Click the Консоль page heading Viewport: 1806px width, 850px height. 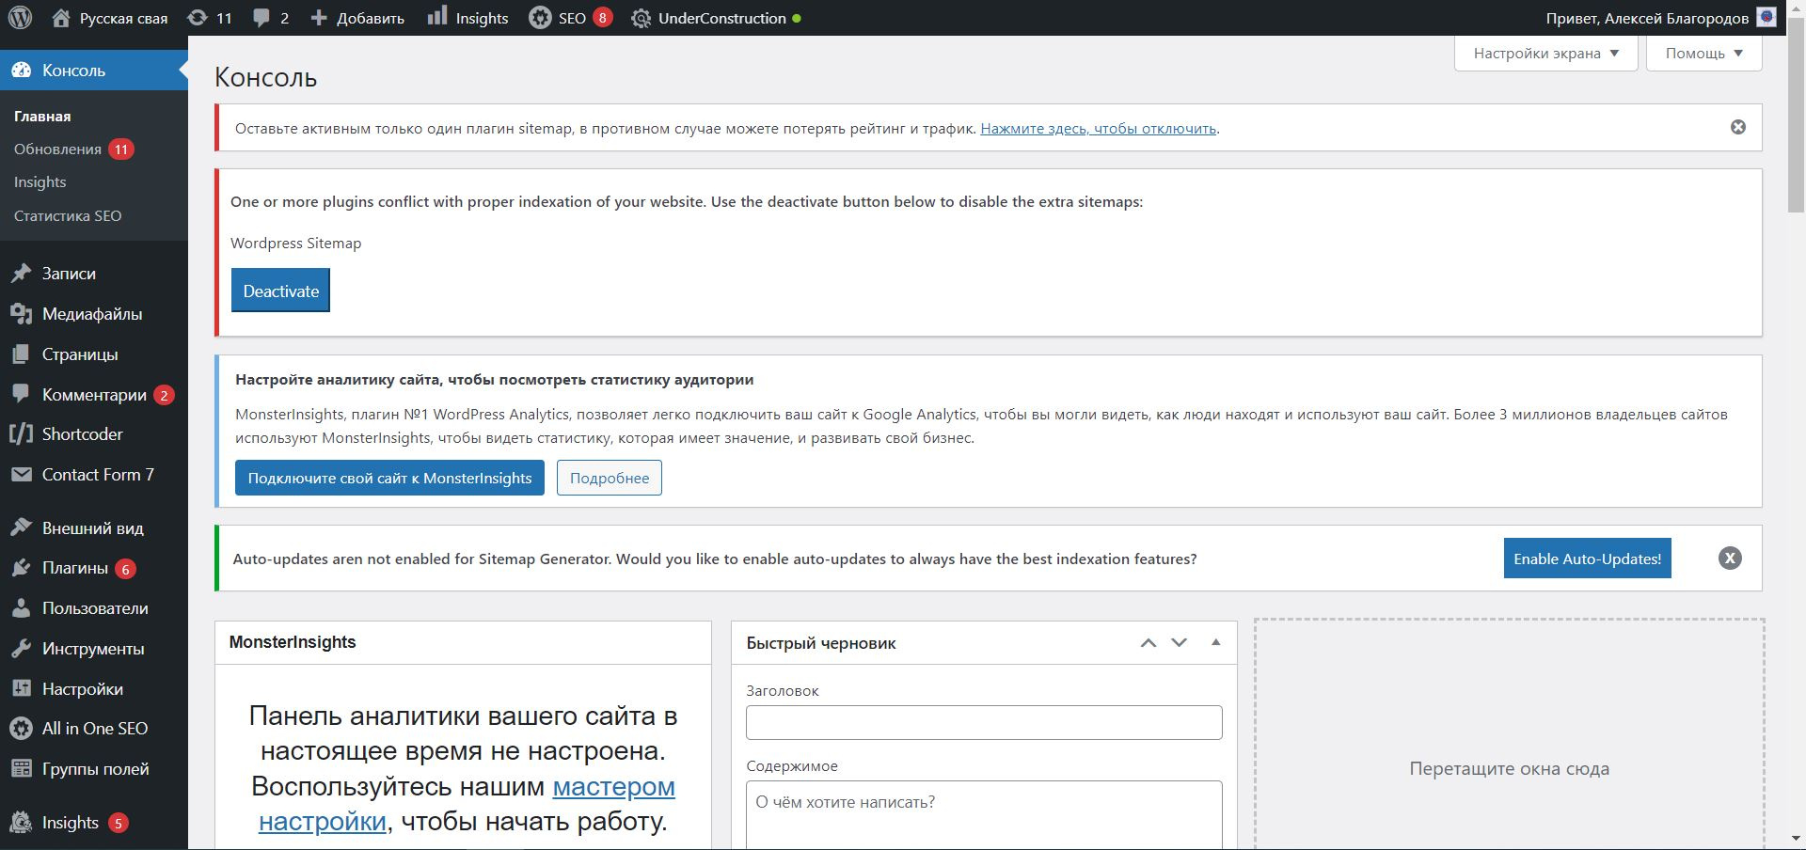[265, 77]
